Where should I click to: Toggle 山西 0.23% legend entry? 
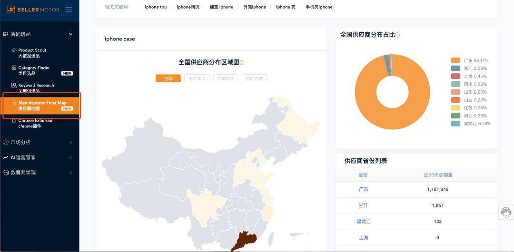(469, 100)
